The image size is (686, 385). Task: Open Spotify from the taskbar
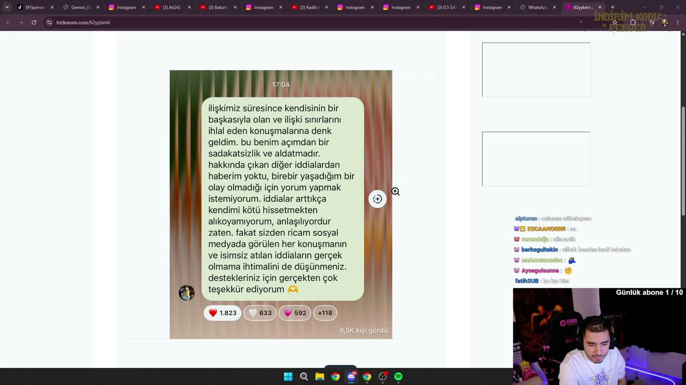[398, 376]
